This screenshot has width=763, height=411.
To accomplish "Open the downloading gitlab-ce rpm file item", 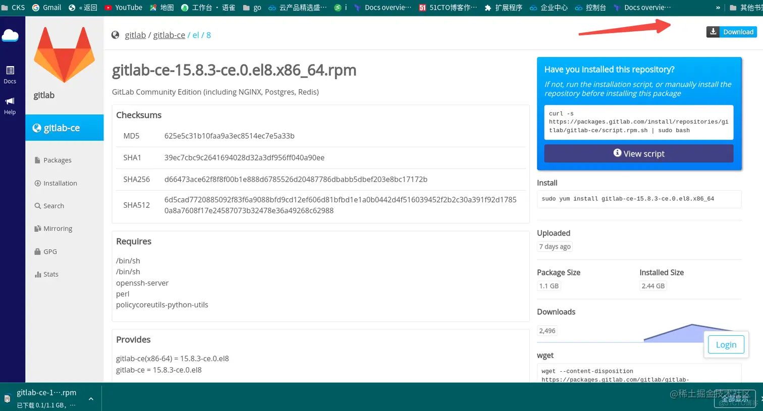I will click(45, 398).
